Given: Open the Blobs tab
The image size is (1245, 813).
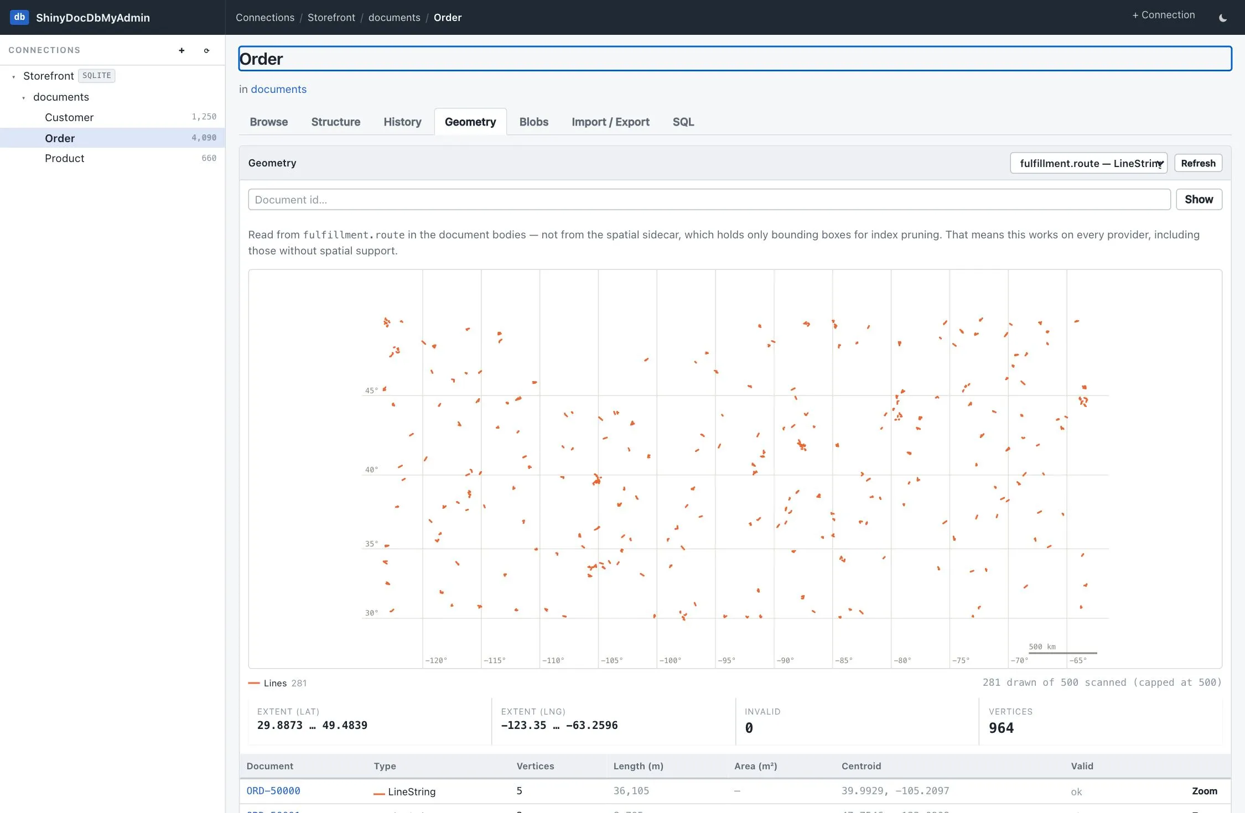Looking at the screenshot, I should coord(534,122).
